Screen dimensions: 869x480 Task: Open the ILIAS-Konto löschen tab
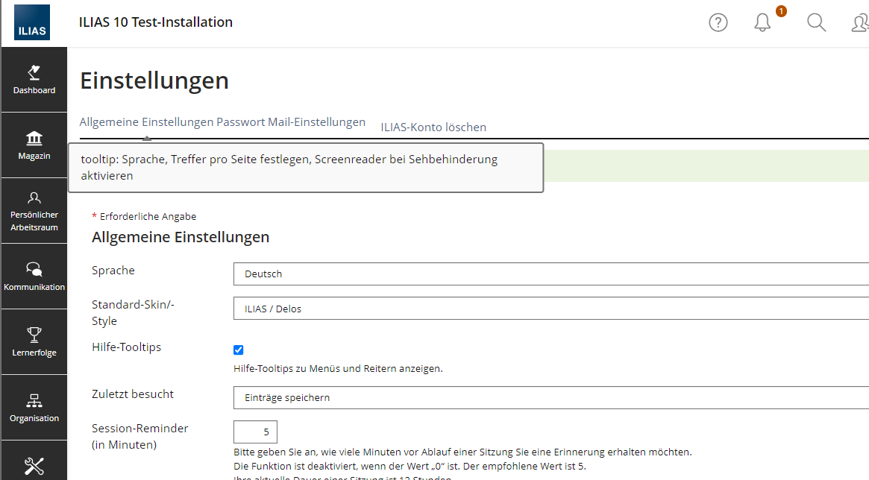click(433, 127)
